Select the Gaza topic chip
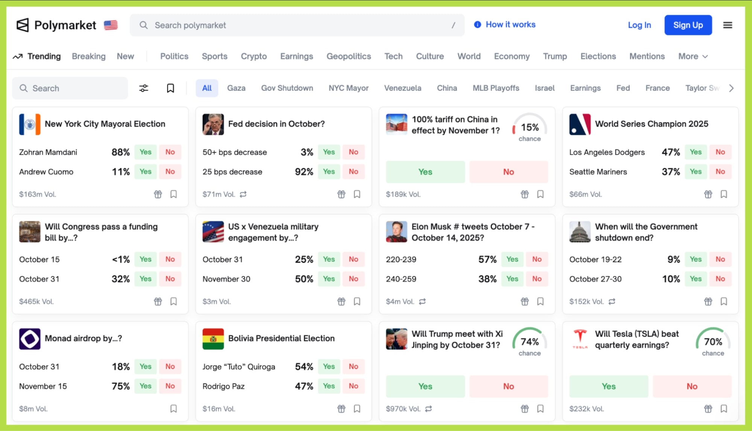752x431 pixels. pos(236,88)
